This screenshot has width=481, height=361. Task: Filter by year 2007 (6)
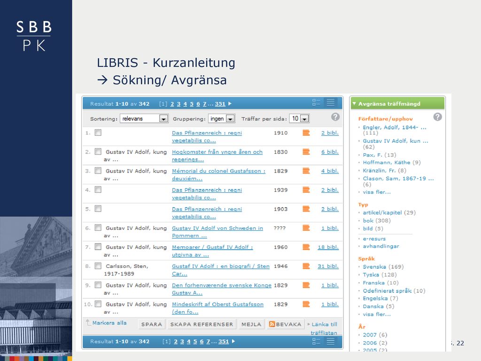coord(375,335)
